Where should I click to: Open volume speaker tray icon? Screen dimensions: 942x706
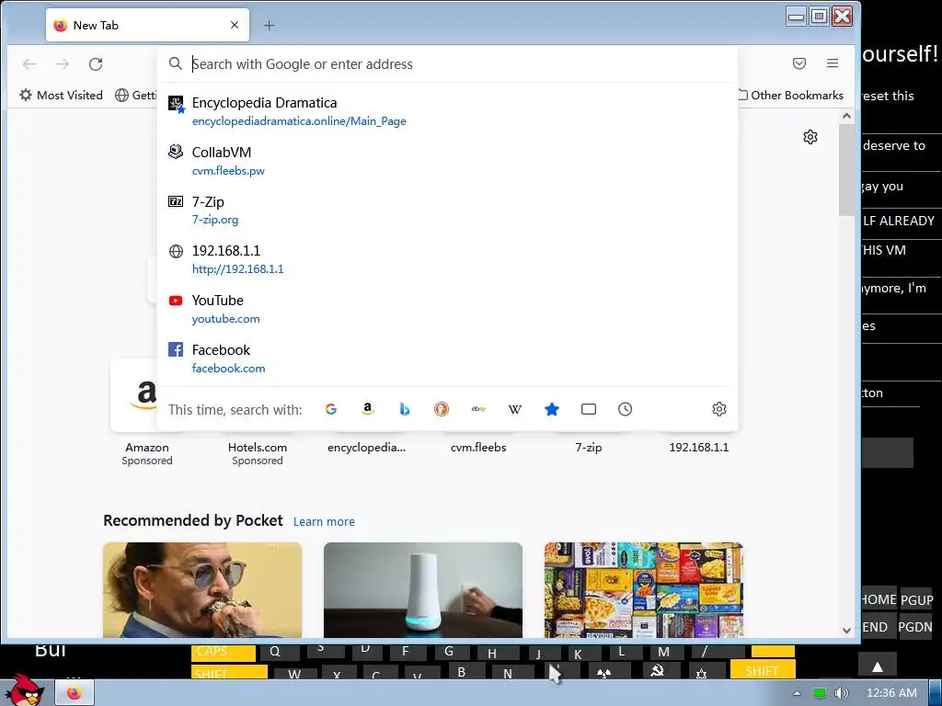coord(842,693)
